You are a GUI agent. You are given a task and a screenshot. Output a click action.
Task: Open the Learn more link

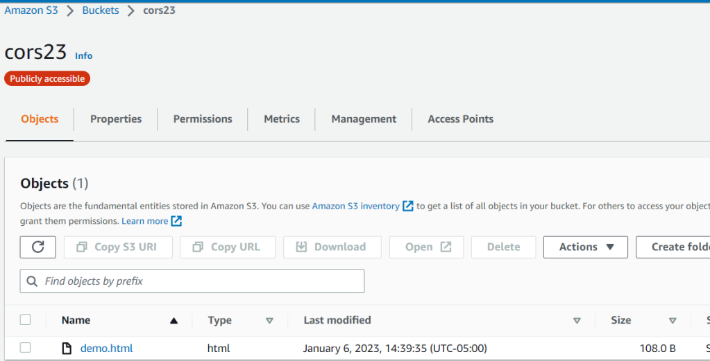[145, 221]
